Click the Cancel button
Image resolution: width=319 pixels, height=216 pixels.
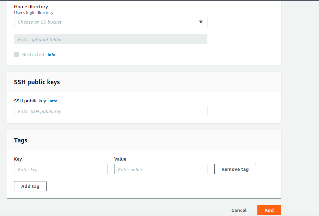pos(239,210)
